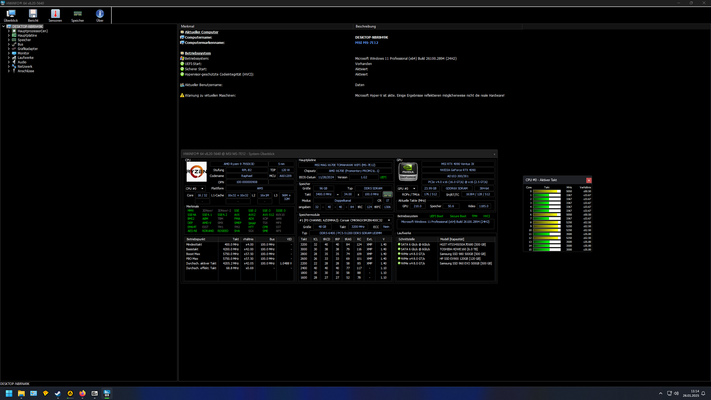The image size is (711, 400).
Task: Open the Speichermodule Corsair DIMM dropdown
Action: [x=345, y=220]
